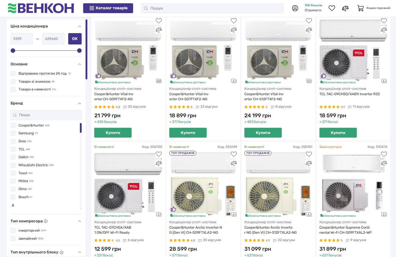
Task: Click the Кошик порожній cart label
Action: 378,8
